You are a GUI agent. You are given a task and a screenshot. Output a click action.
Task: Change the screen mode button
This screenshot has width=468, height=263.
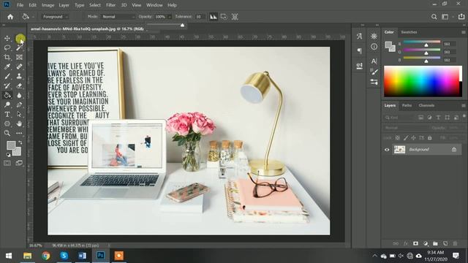19,163
